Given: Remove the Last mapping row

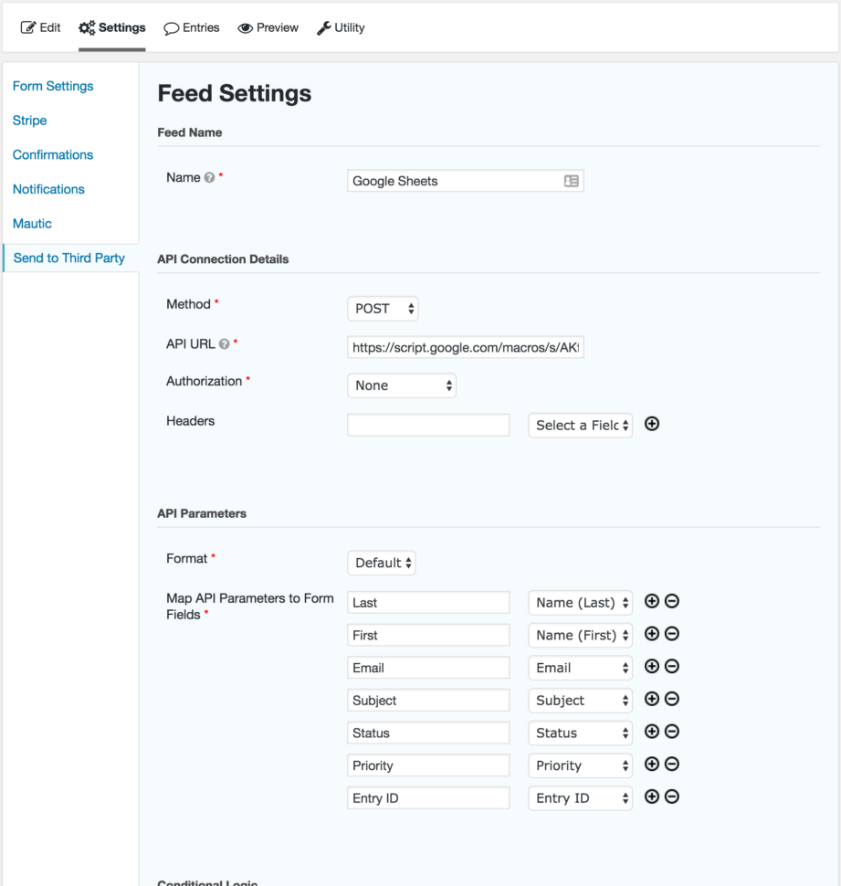Looking at the screenshot, I should pos(671,601).
